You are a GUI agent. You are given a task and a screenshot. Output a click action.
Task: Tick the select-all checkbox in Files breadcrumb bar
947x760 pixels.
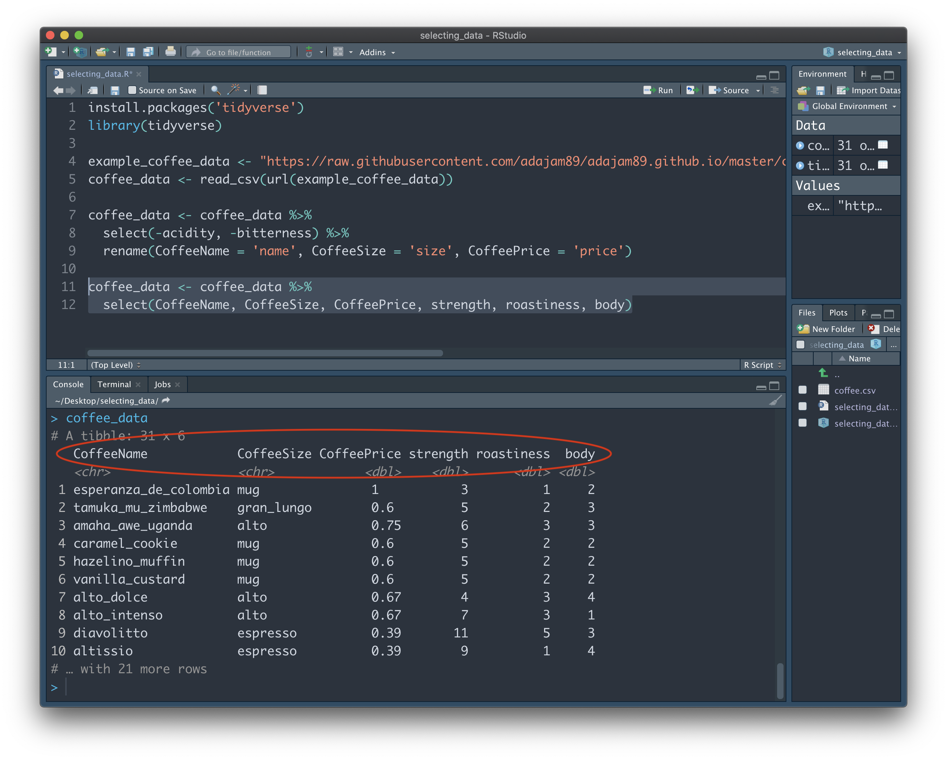point(800,345)
